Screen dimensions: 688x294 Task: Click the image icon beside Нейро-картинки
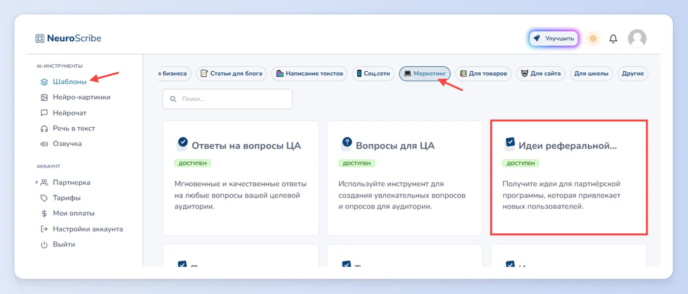click(x=44, y=97)
